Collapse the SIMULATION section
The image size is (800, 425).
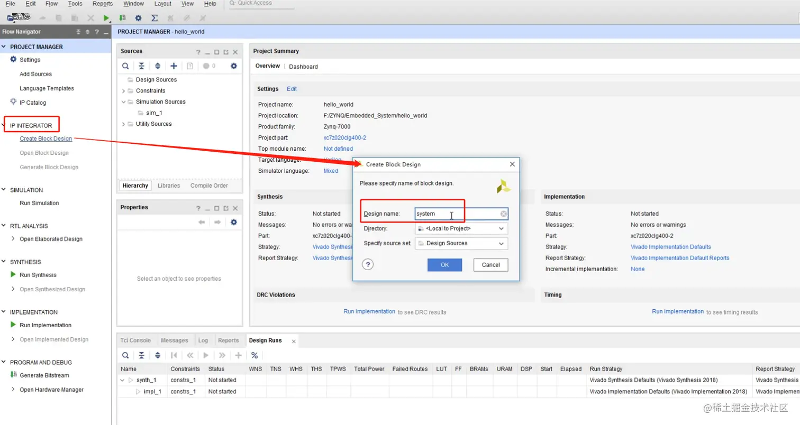click(4, 190)
